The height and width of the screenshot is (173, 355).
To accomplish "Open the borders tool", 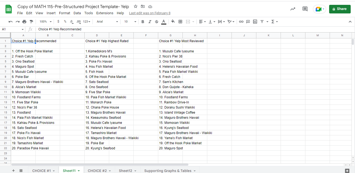I will pyautogui.click(x=180, y=21).
